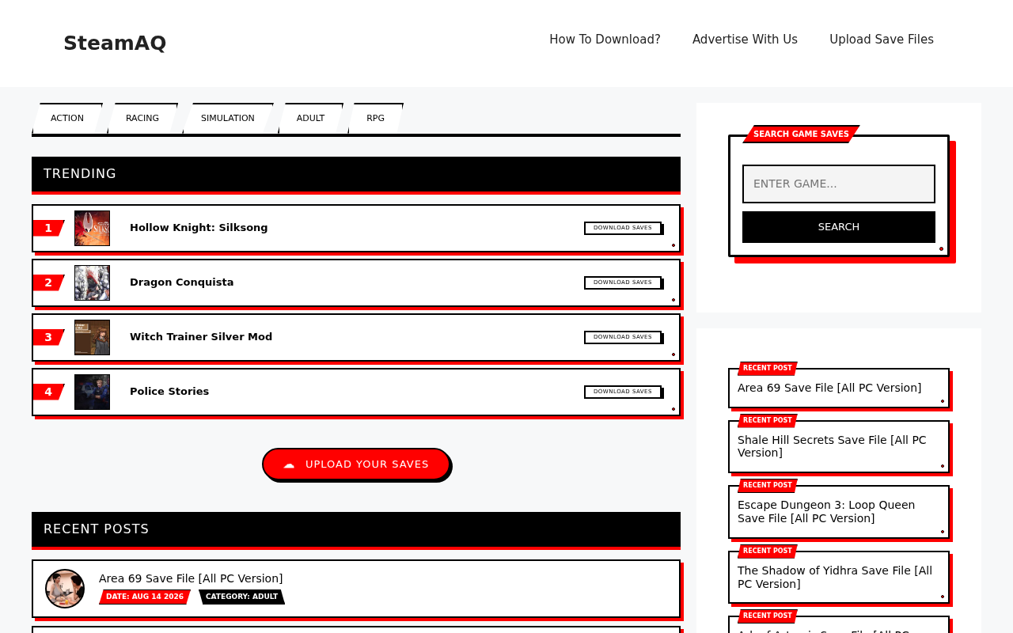Open the Witch Trainer Silver Mod title
Viewport: 1013px width, 633px height.
pos(201,337)
